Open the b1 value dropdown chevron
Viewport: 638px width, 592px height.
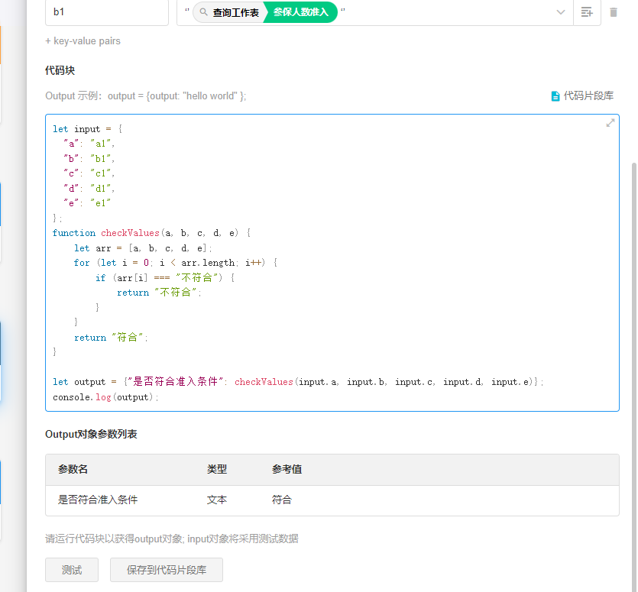561,12
